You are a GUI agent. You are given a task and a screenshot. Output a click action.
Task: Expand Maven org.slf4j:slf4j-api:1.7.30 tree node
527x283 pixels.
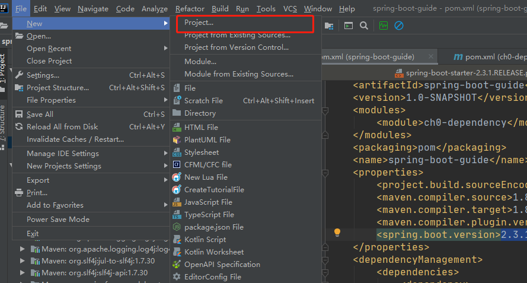point(23,273)
